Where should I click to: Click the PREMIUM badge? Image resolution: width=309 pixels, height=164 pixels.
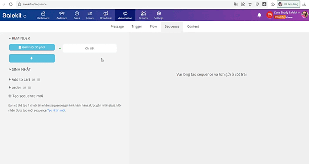[x=279, y=17]
